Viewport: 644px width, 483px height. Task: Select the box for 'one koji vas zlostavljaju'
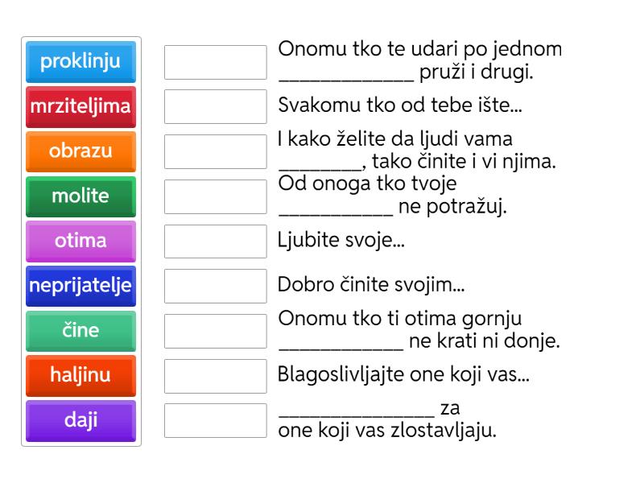(x=216, y=420)
